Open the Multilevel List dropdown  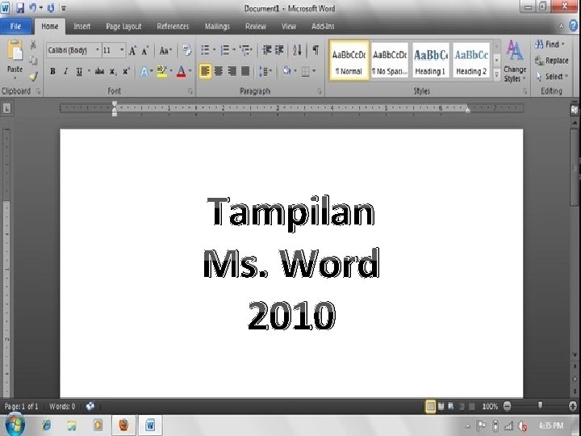tap(252, 50)
